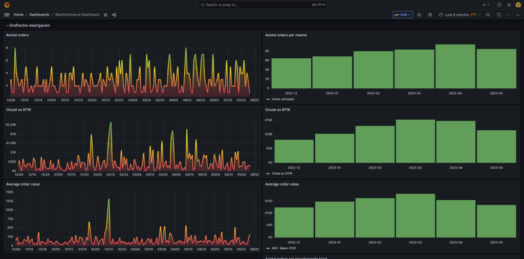Click the UTC timezone label
Viewport: 524px width, 259px height.
pos(473,15)
